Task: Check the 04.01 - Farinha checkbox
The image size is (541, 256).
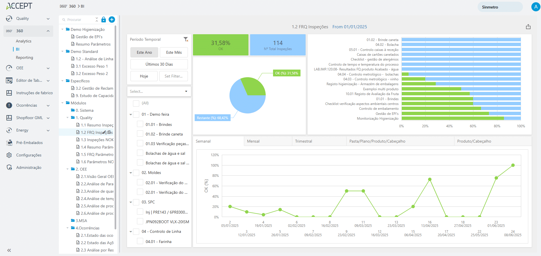Action: pyautogui.click(x=140, y=241)
